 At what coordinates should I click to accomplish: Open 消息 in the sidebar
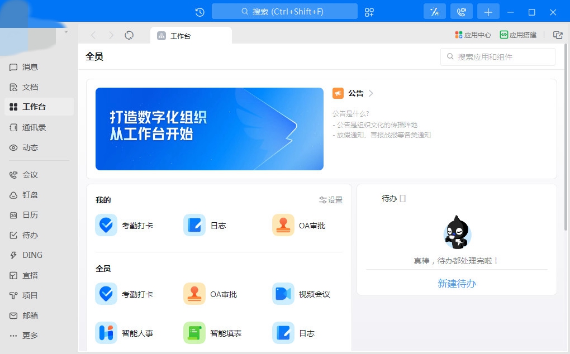(x=39, y=67)
